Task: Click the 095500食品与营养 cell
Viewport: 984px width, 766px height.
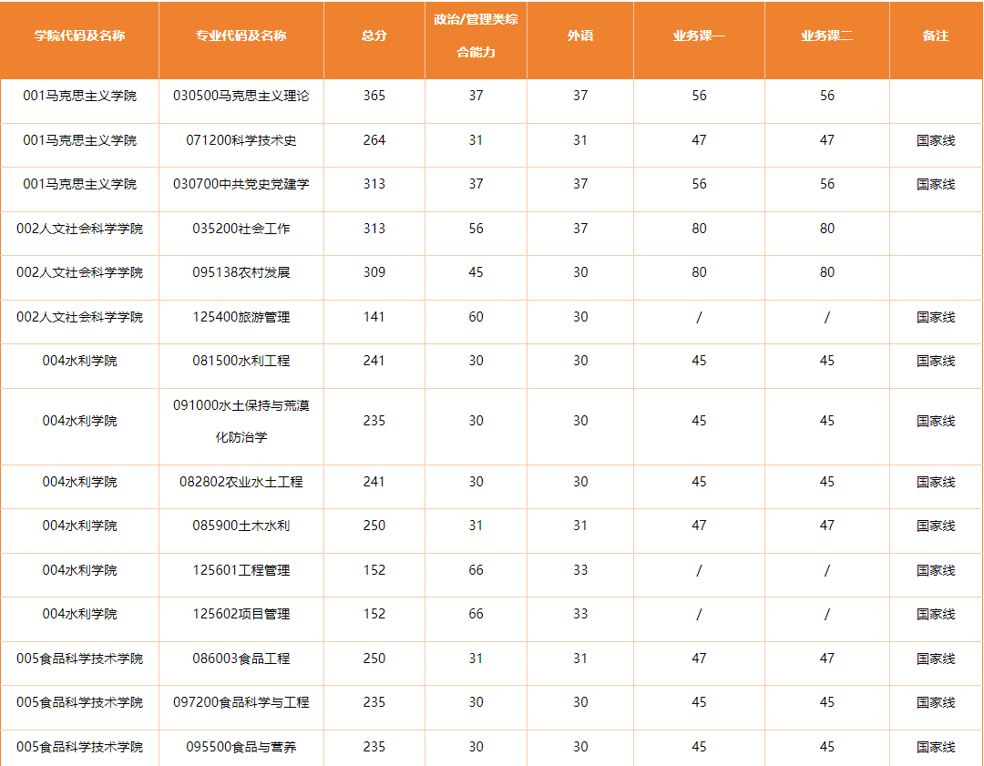Action: 241,747
